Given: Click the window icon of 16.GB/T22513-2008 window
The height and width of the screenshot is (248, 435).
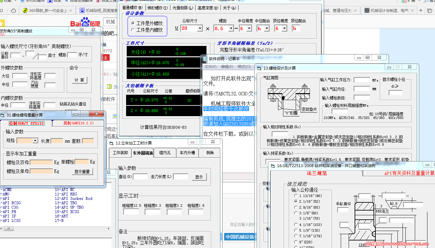Looking at the screenshot, I should click(273, 166).
